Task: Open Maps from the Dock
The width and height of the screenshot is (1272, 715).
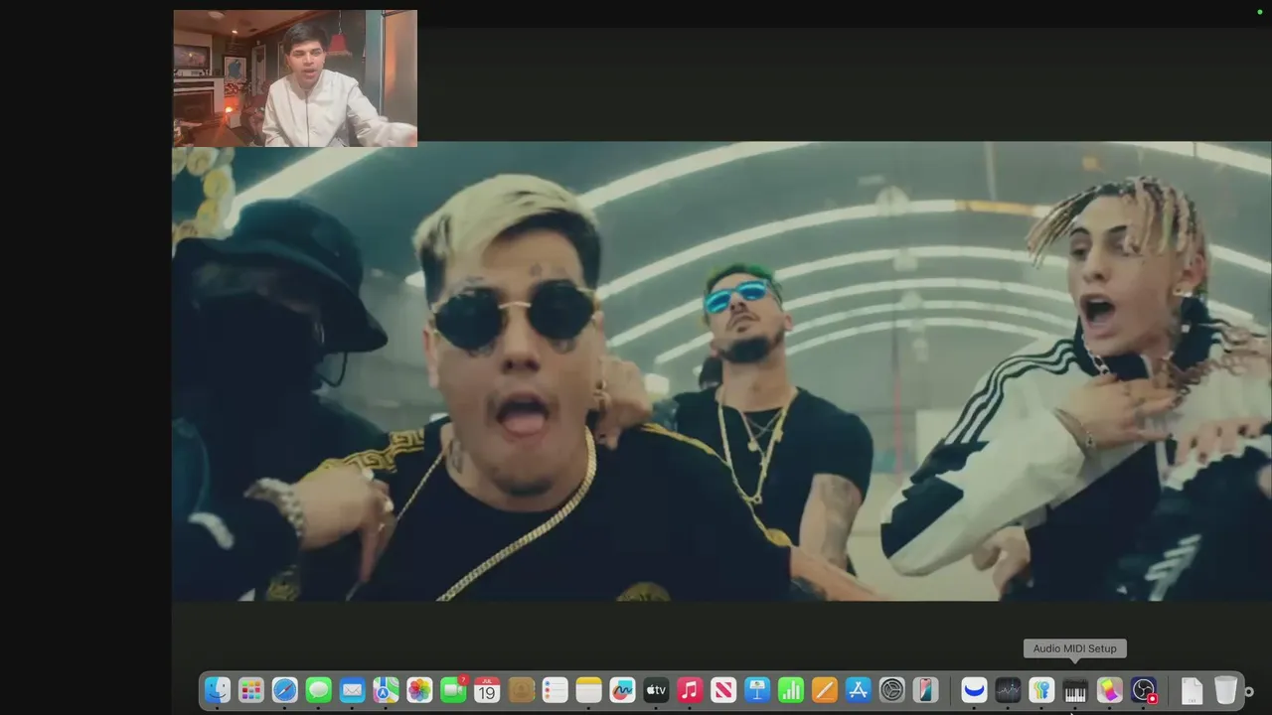Action: [x=387, y=690]
